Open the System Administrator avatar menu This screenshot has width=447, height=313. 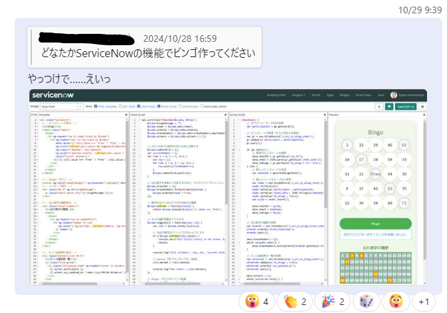pos(394,95)
